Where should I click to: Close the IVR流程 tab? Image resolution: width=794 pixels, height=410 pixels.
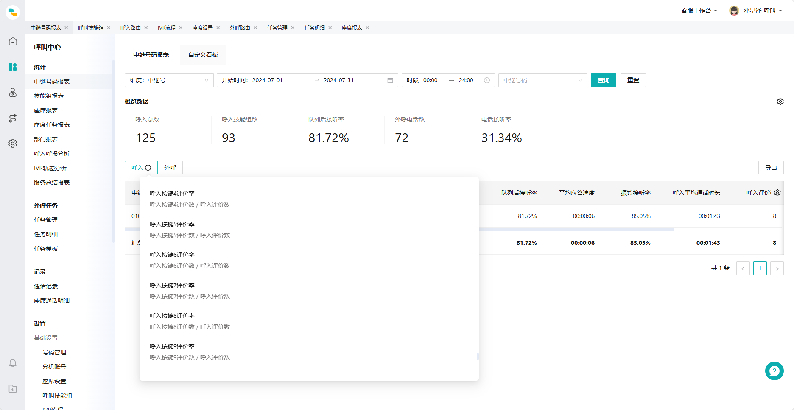[181, 28]
